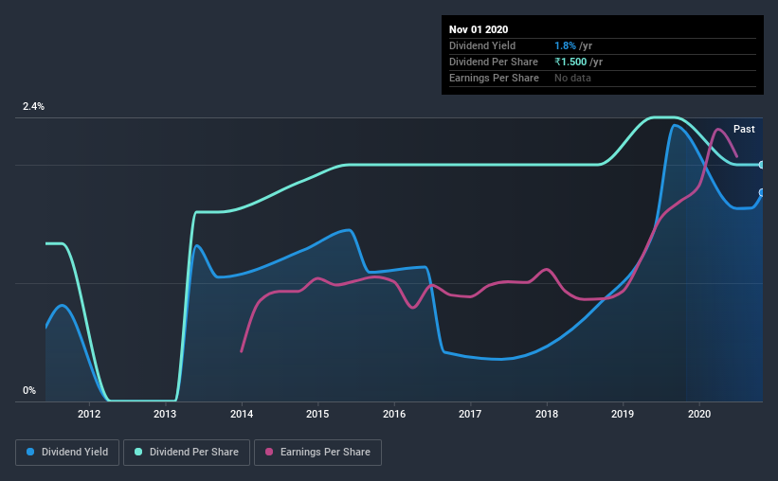Select the 2014 x-axis label
The height and width of the screenshot is (481, 778).
point(242,414)
